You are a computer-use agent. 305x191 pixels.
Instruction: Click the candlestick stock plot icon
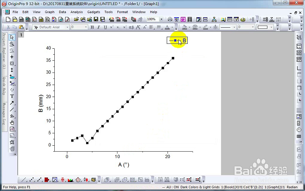pos(86,180)
